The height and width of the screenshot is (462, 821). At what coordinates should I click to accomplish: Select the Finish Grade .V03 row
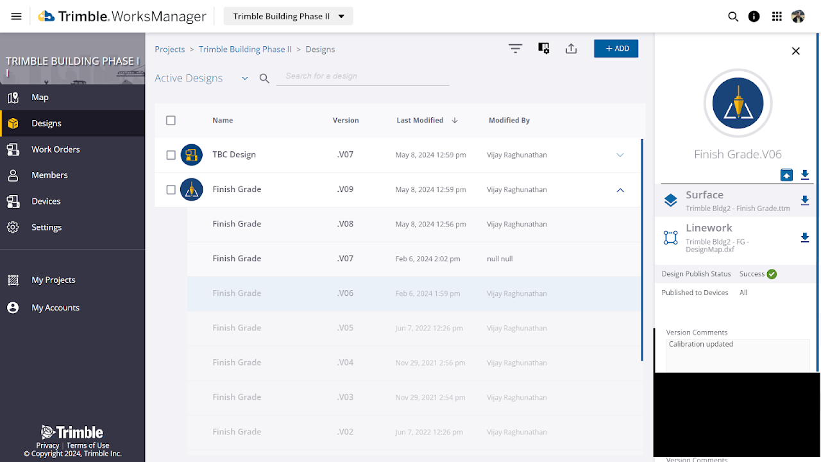pyautogui.click(x=414, y=398)
